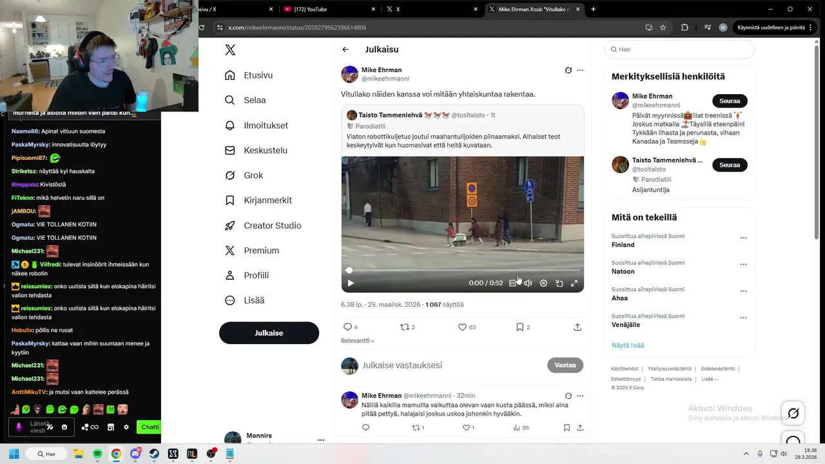
Task: Open Profiili page
Action: [x=246, y=275]
